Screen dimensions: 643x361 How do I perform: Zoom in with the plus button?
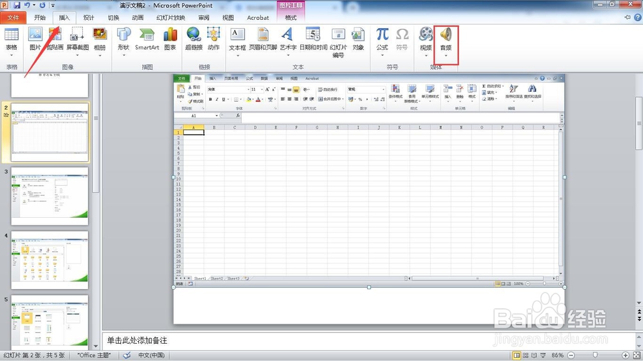pyautogui.click(x=626, y=355)
